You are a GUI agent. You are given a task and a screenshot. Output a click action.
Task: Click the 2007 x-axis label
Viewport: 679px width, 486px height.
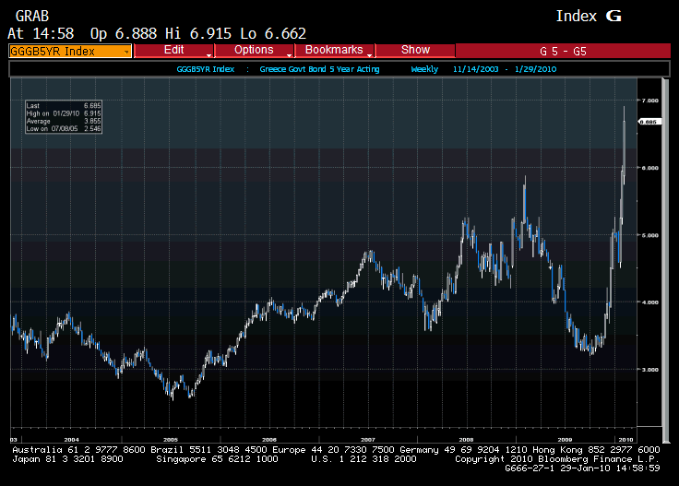(x=368, y=440)
